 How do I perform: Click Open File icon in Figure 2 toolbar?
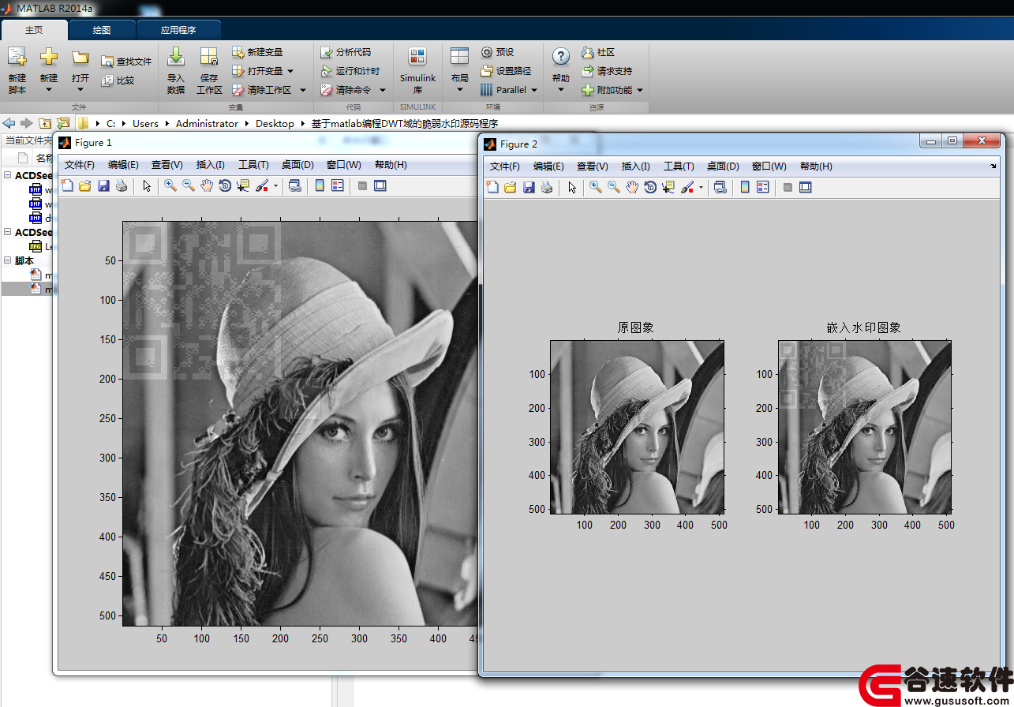[x=511, y=187]
